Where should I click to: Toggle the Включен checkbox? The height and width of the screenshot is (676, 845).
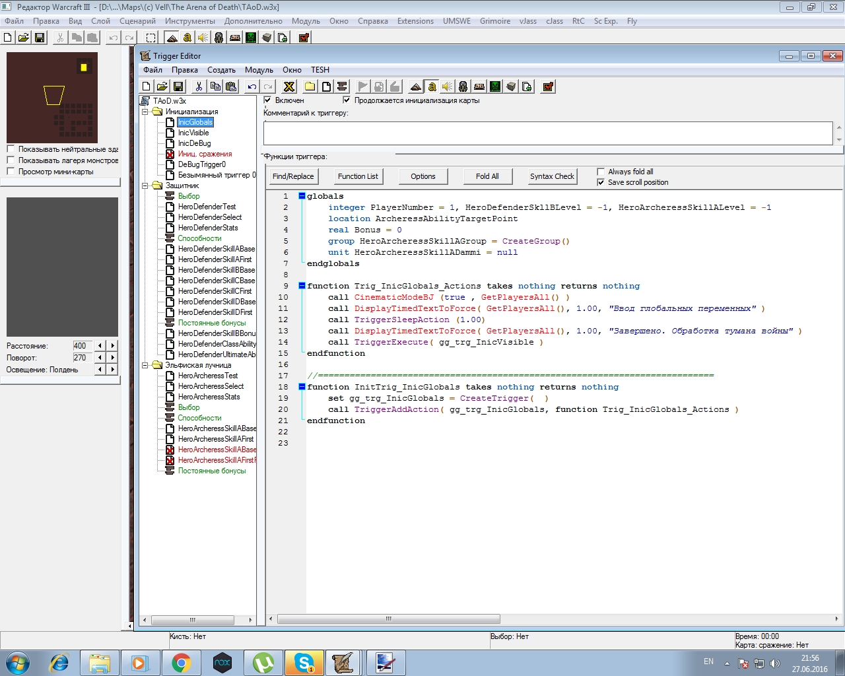[x=267, y=100]
